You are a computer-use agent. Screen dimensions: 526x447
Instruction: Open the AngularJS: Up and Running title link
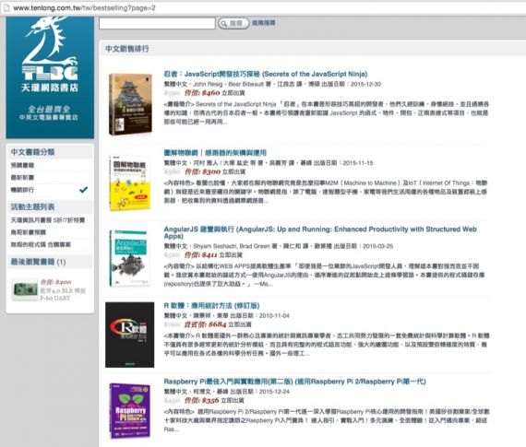point(320,232)
